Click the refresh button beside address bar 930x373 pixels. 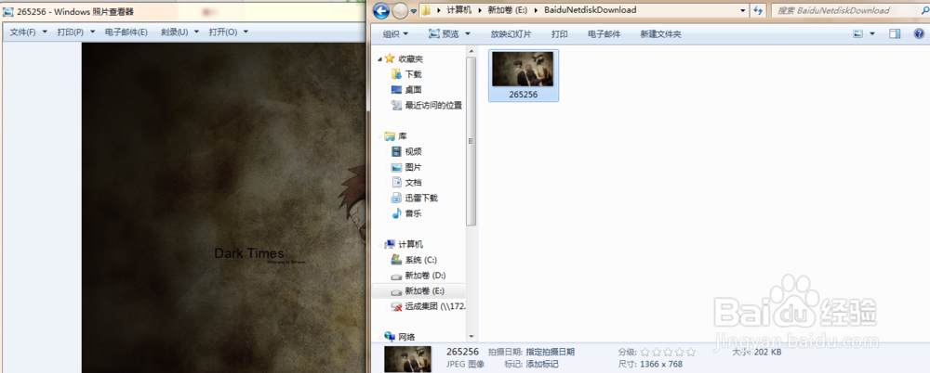pos(758,10)
